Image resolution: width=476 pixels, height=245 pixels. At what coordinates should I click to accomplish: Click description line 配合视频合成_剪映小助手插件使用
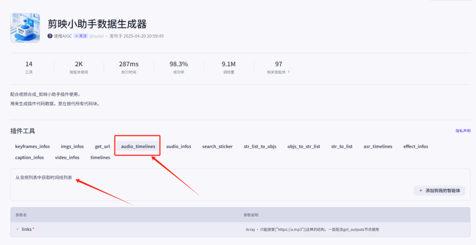pyautogui.click(x=45, y=94)
